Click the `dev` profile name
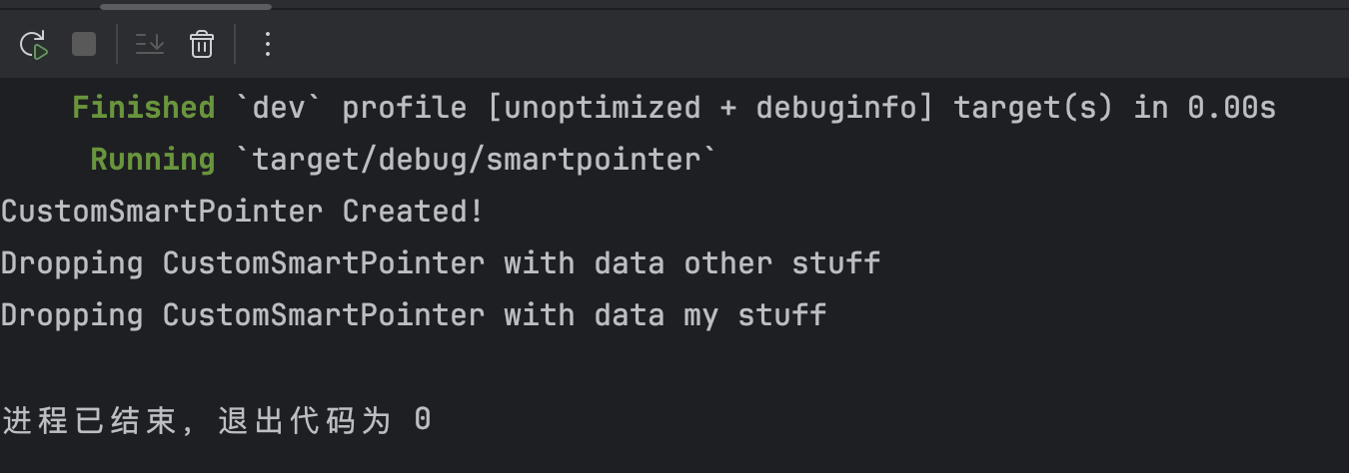1349x473 pixels. pos(278,108)
